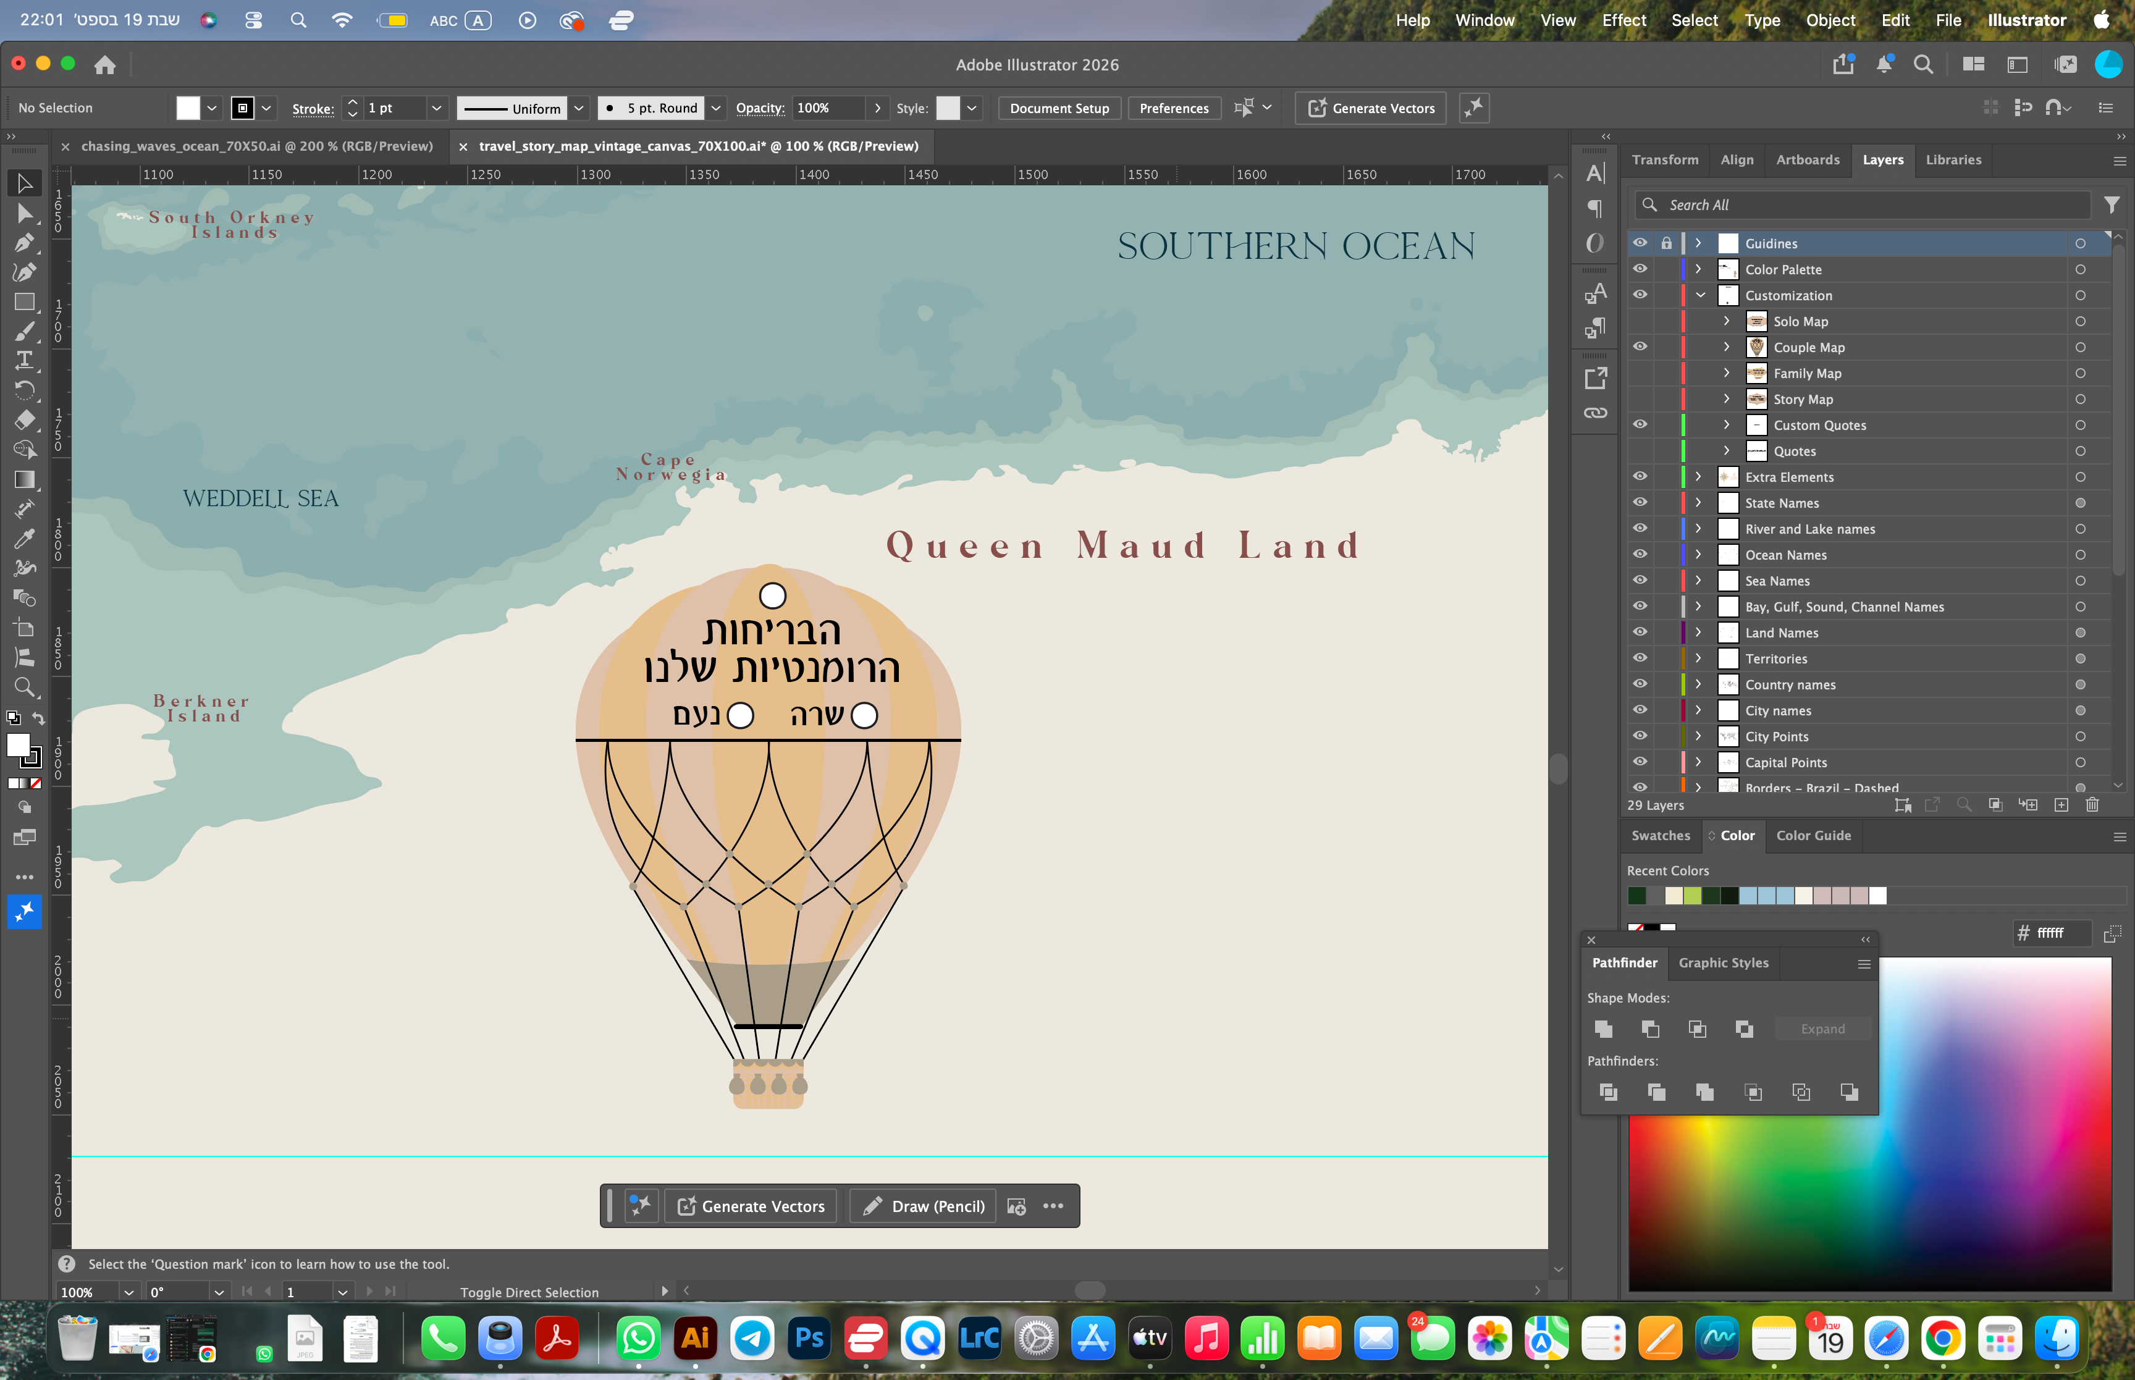
Task: Select the Pen tool
Action: [24, 243]
